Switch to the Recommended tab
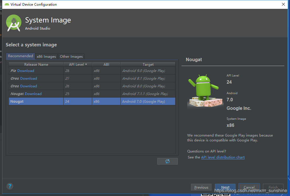This screenshot has height=196, width=290. [x=21, y=56]
